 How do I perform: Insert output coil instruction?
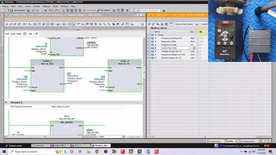(19, 34)
